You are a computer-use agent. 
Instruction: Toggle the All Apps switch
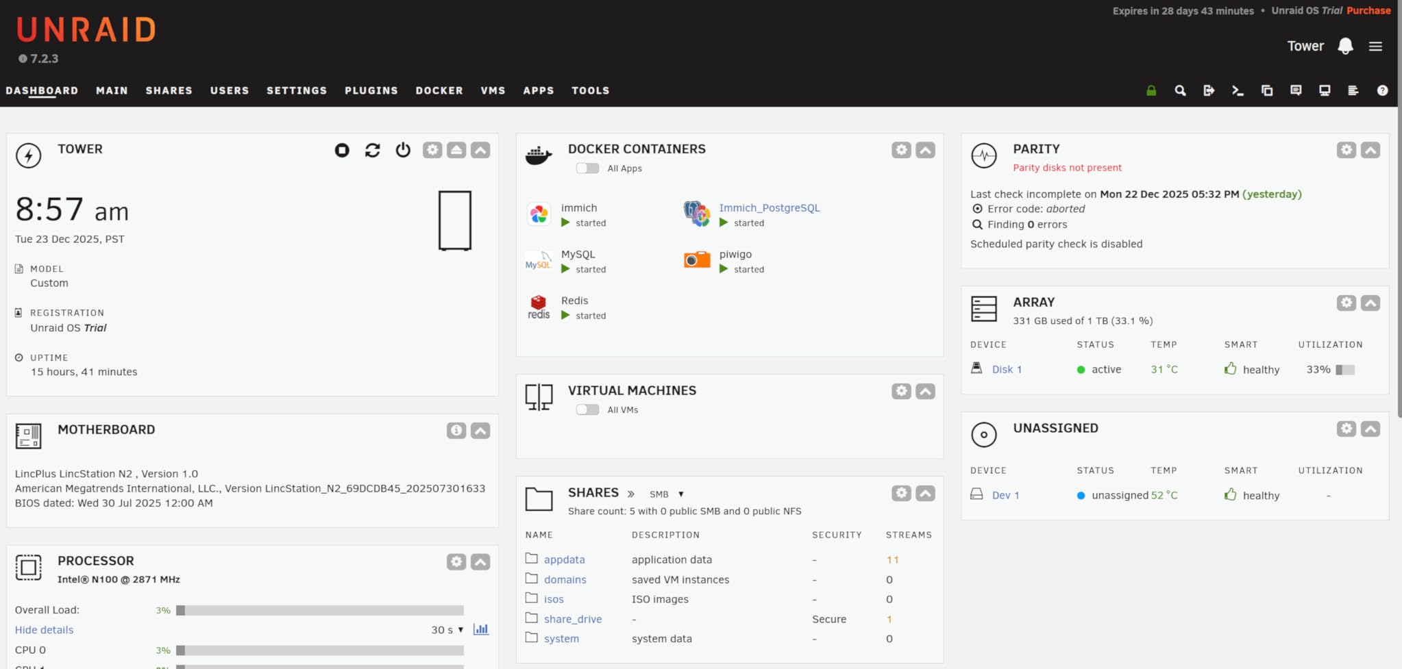click(587, 168)
